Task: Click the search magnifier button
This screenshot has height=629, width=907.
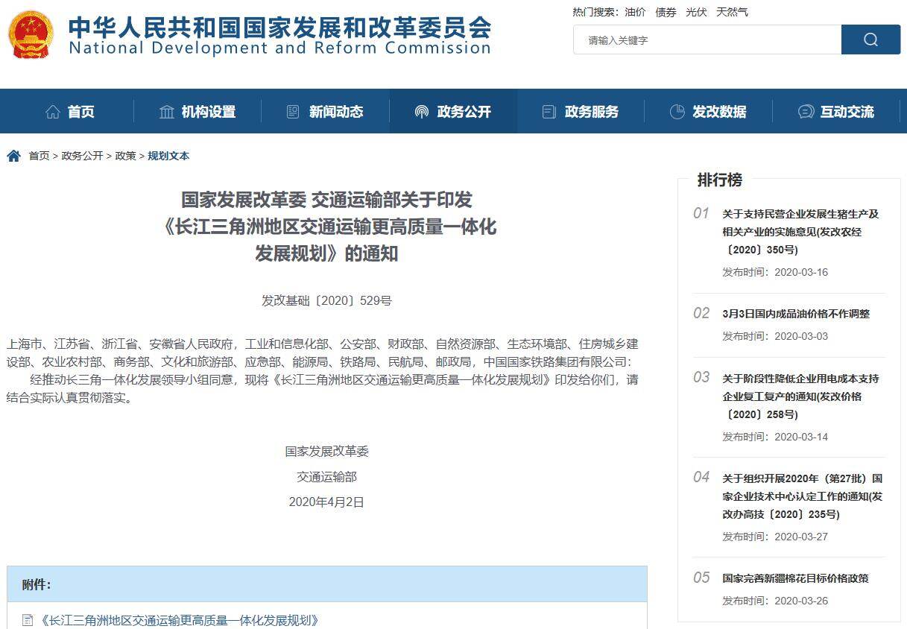Action: pyautogui.click(x=870, y=40)
